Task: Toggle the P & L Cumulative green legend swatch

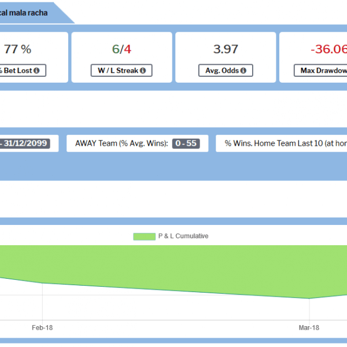Action: click(144, 237)
